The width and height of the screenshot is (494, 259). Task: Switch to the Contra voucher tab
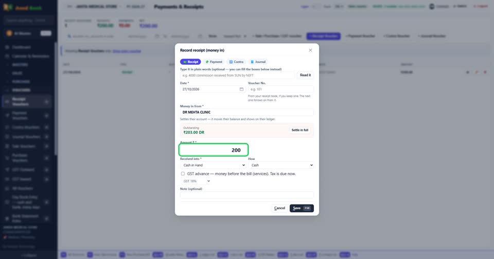(x=236, y=62)
